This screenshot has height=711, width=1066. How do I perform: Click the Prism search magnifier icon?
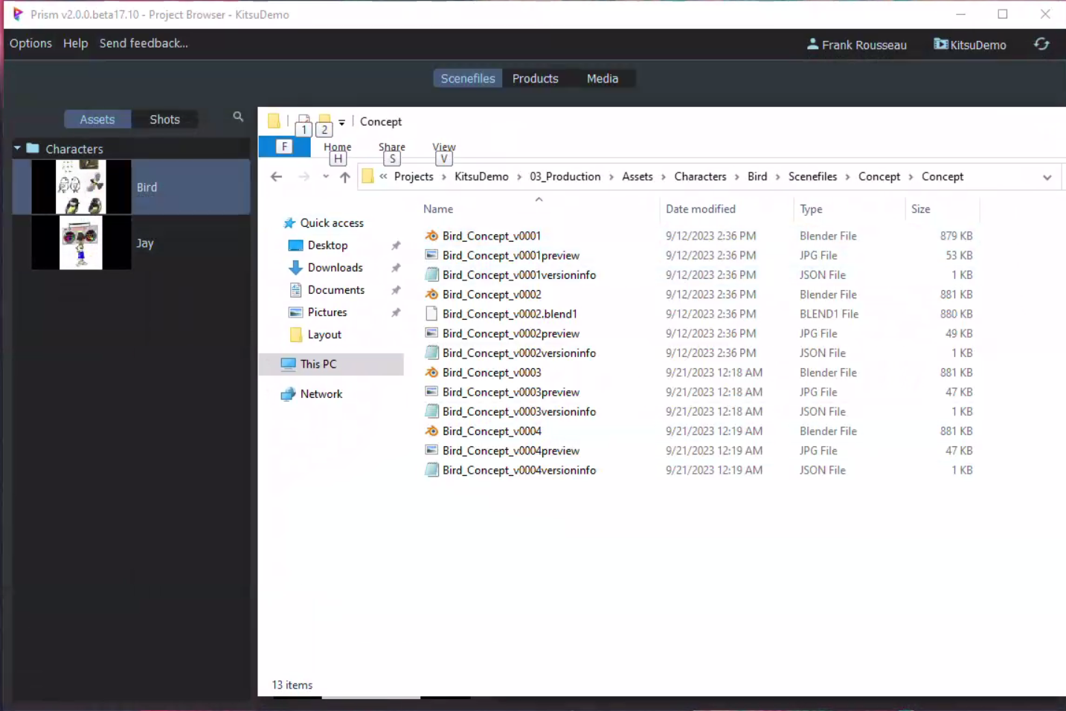[238, 117]
